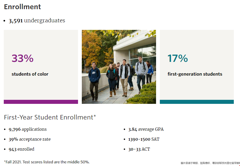Click the teal bar under first-generation card
The width and height of the screenshot is (240, 166).
[197, 102]
